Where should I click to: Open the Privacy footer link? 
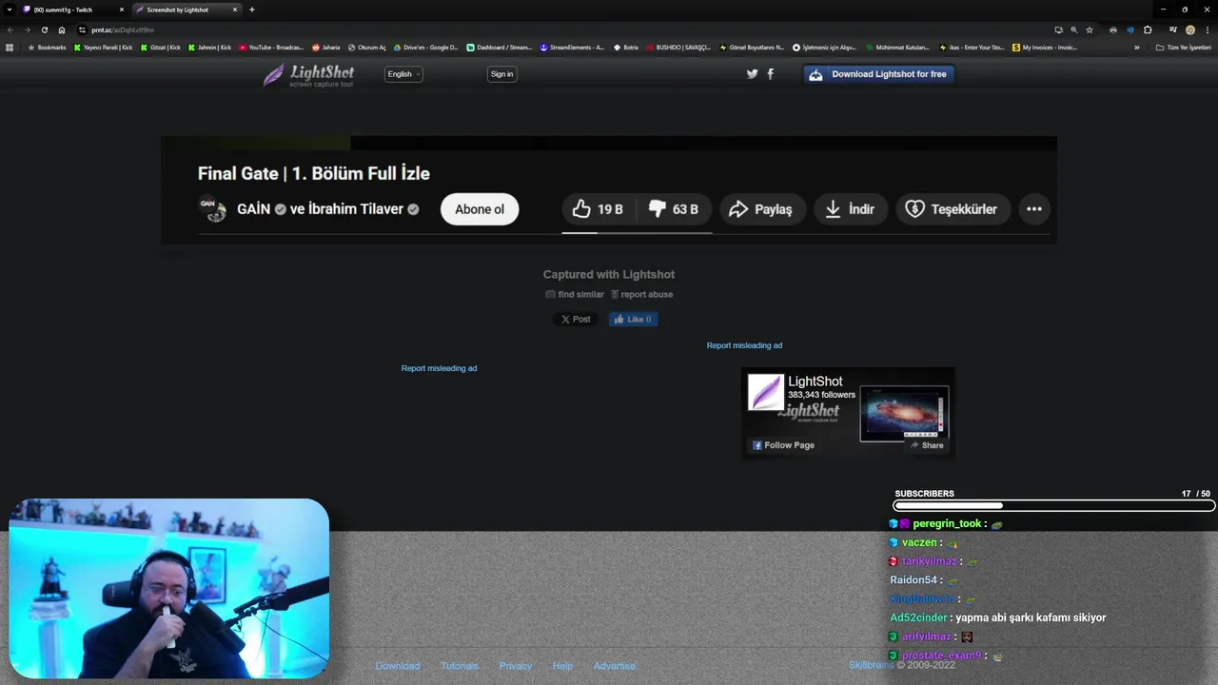516,666
